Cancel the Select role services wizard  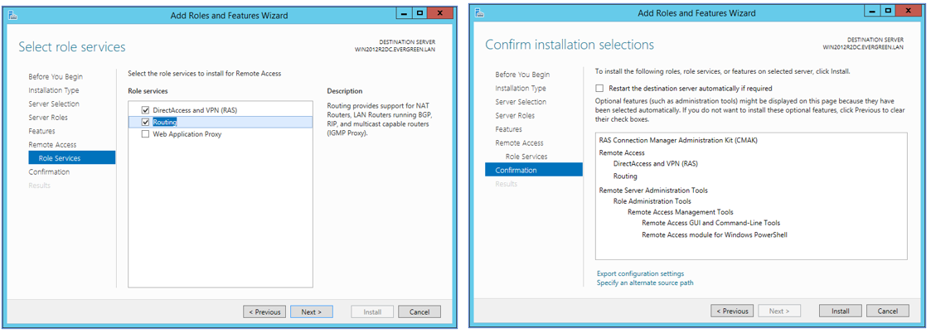coord(419,312)
